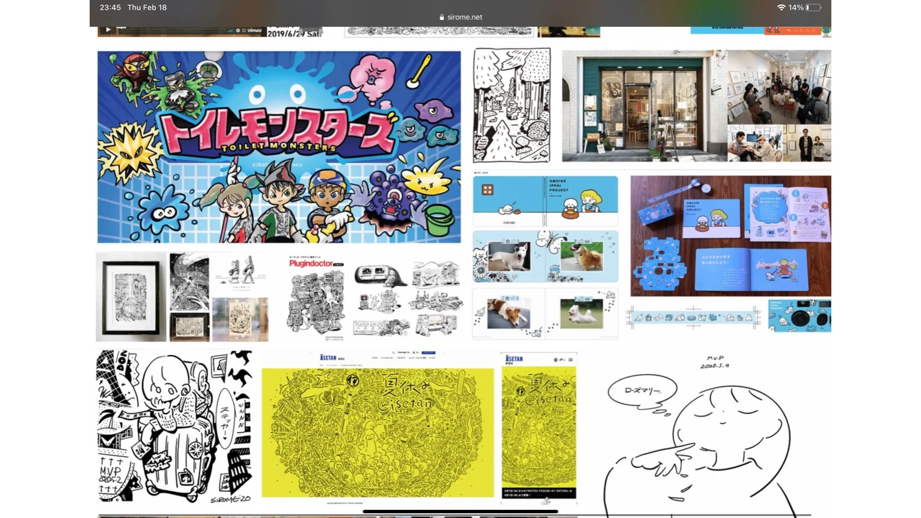The width and height of the screenshot is (921, 518).
Task: Tap the 23:45 clock in status bar
Action: point(110,8)
